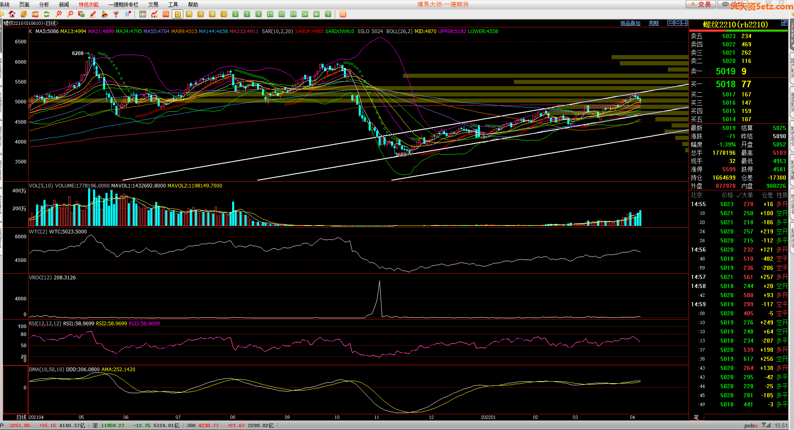Click Shanghai index 3251.85 in status bar
The height and width of the screenshot is (430, 794).
[x=20, y=425]
